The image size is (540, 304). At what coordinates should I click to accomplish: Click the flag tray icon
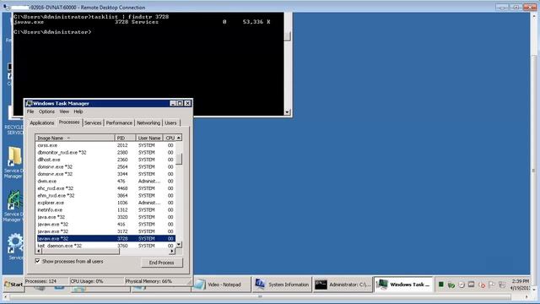pos(492,285)
